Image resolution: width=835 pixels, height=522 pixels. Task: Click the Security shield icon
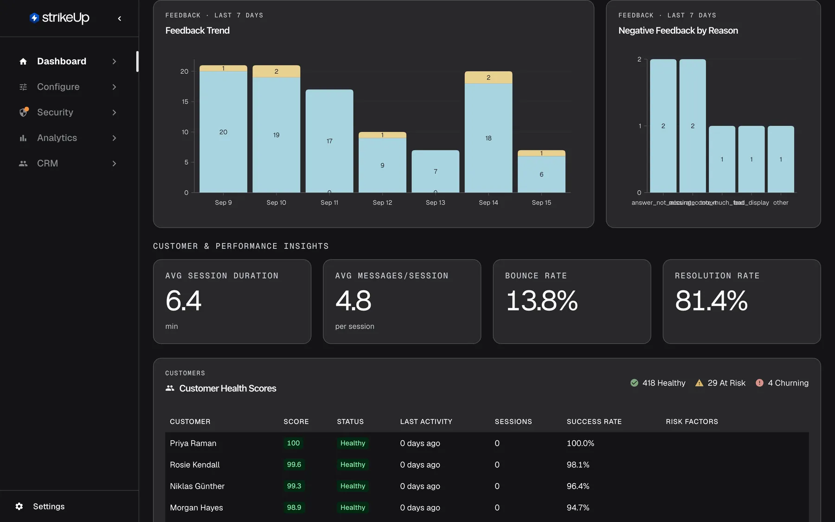[24, 112]
